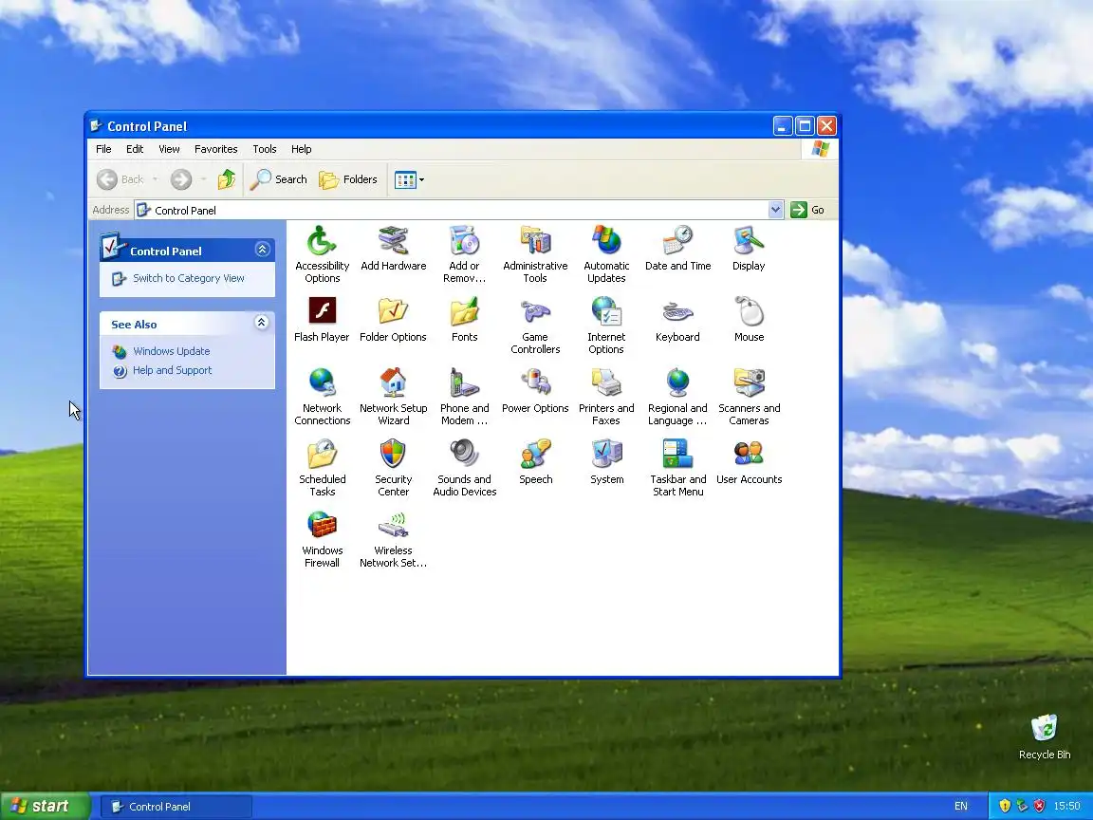Open Add Hardware wizard icon

tap(393, 249)
